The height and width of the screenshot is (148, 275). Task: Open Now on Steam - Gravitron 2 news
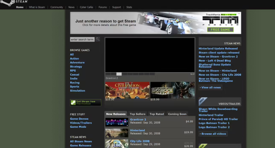(x=218, y=57)
